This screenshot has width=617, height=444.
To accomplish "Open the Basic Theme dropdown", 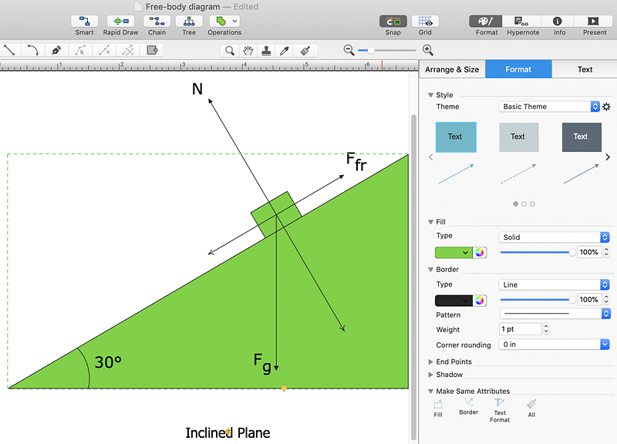I will pos(548,106).
